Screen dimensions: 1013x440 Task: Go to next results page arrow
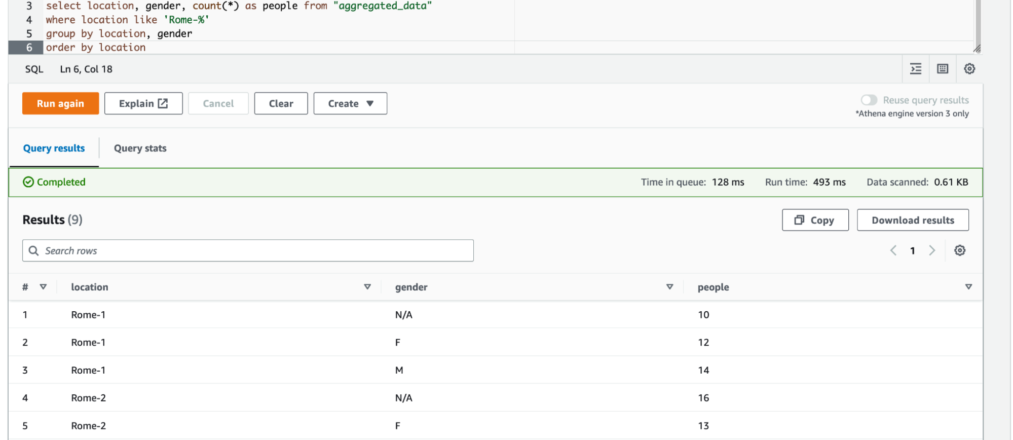931,250
